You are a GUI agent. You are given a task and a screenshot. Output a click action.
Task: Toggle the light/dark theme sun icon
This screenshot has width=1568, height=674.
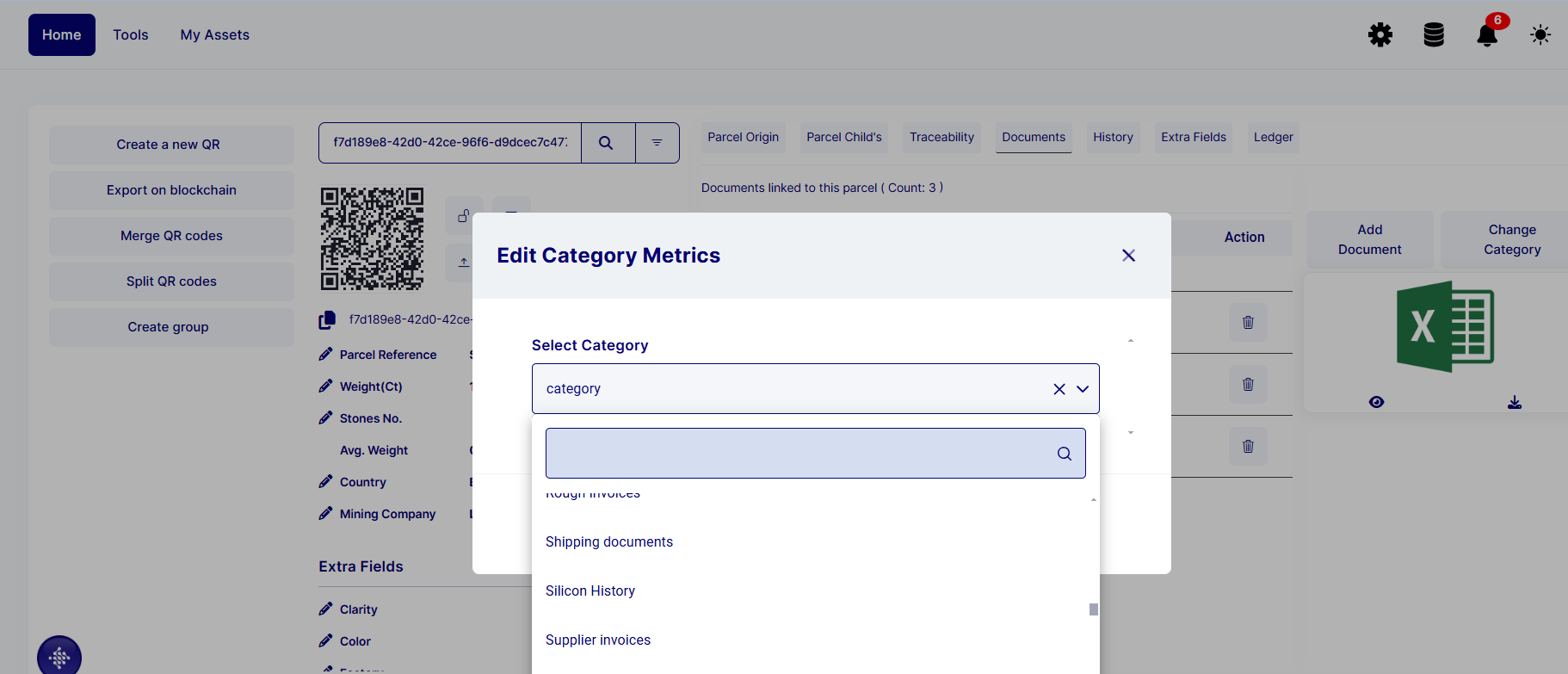point(1540,35)
